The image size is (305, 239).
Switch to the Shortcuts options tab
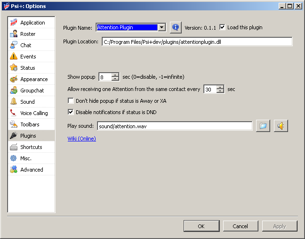[31, 147]
